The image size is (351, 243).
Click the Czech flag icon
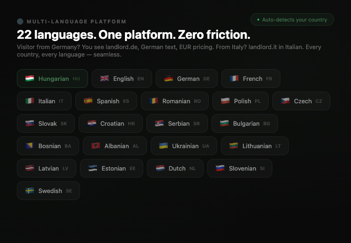[285, 101]
